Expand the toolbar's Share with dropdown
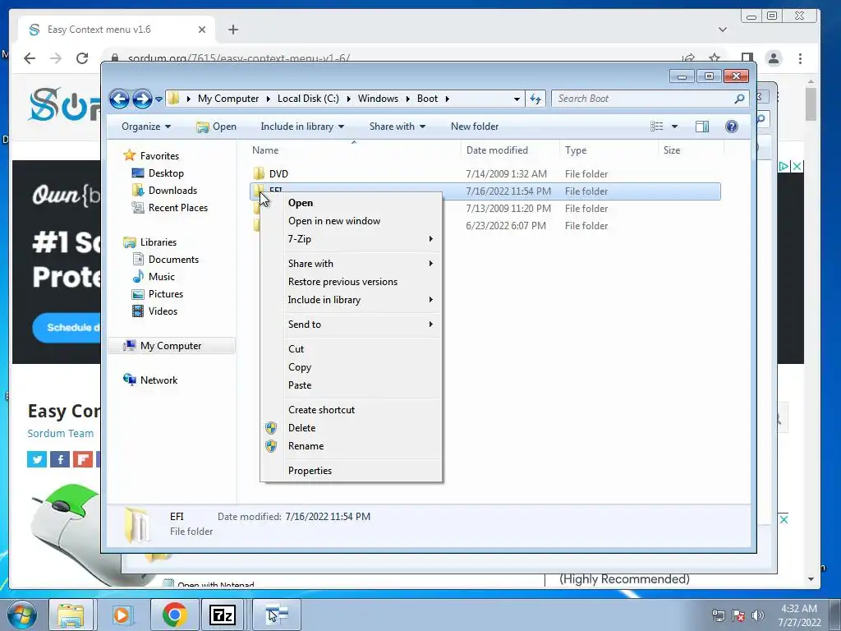This screenshot has height=631, width=841. coord(397,127)
